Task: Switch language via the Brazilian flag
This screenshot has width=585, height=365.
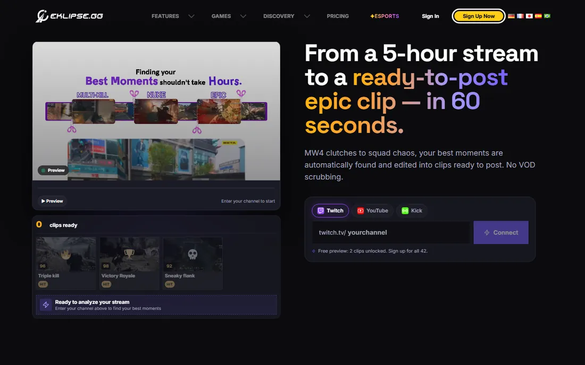Action: point(547,16)
